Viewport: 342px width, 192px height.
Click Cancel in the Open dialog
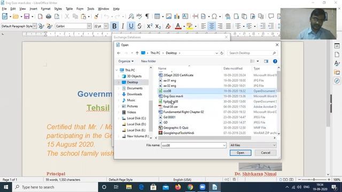pyautogui.click(x=266, y=153)
